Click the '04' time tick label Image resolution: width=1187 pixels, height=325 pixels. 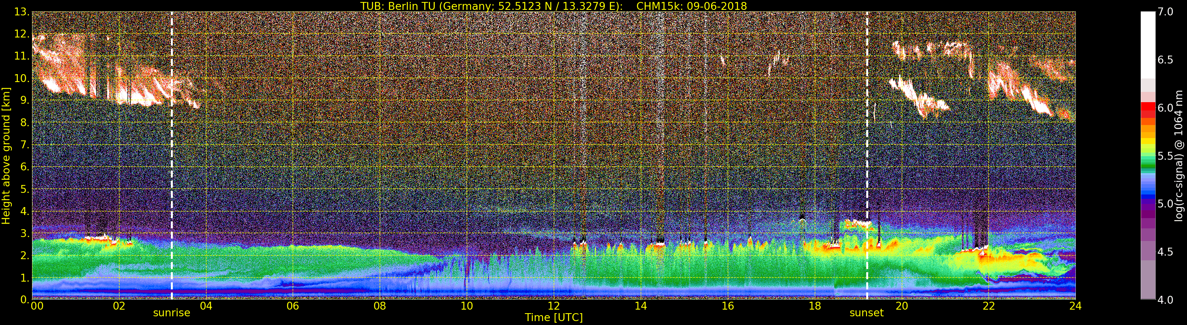(x=206, y=306)
